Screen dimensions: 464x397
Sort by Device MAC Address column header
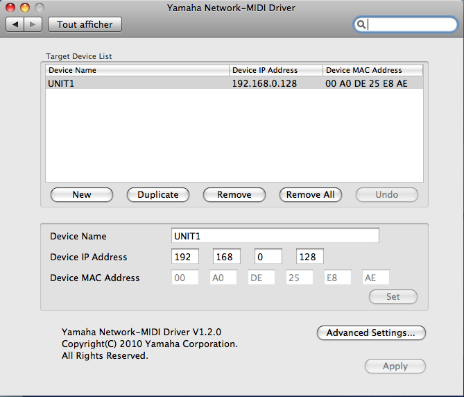[373, 70]
